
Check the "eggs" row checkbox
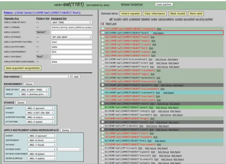[x=103, y=74]
